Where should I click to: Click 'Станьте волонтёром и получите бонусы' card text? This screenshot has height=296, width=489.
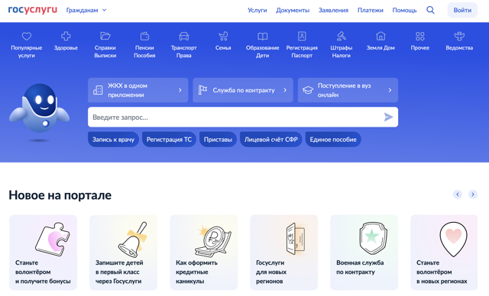tap(43, 272)
